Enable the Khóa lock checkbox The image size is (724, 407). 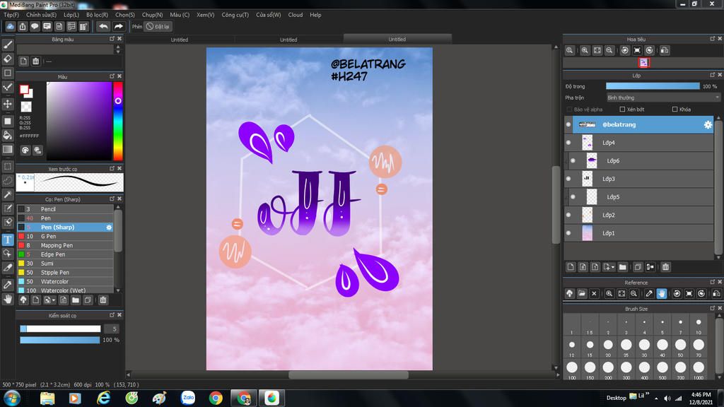(x=675, y=110)
